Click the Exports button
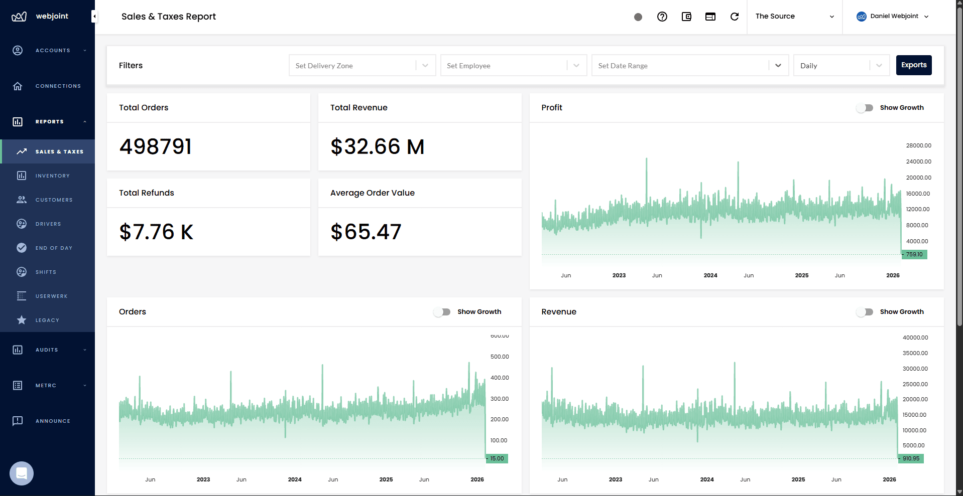Image resolution: width=963 pixels, height=496 pixels. click(x=913, y=65)
